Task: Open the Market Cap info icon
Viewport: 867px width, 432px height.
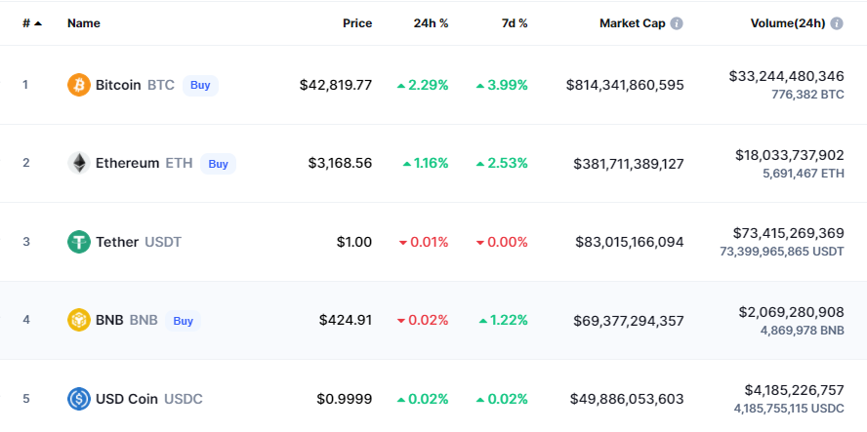Action: point(677,23)
